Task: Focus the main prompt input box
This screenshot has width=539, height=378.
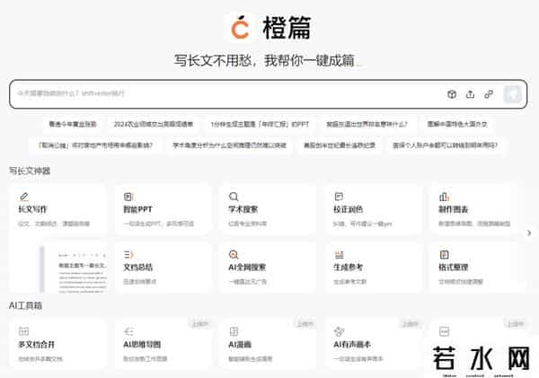Action: [x=268, y=94]
